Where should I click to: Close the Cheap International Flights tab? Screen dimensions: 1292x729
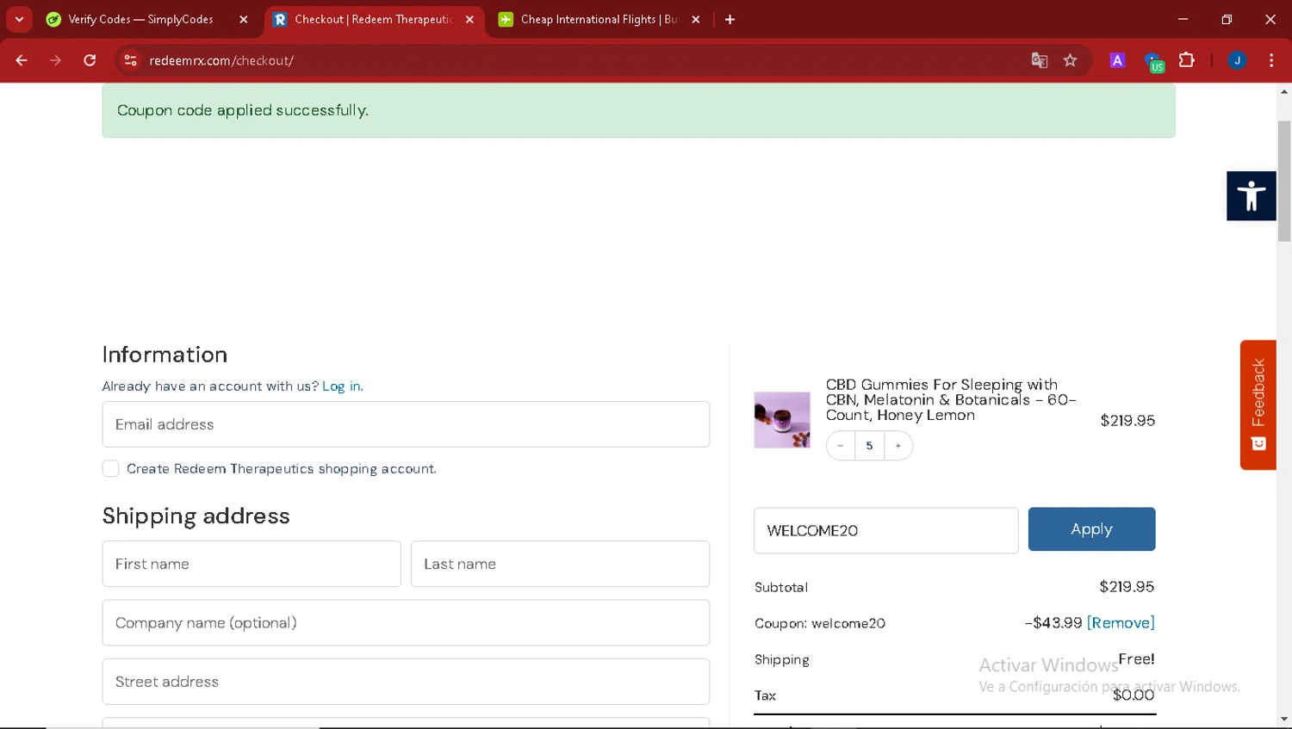pos(696,19)
